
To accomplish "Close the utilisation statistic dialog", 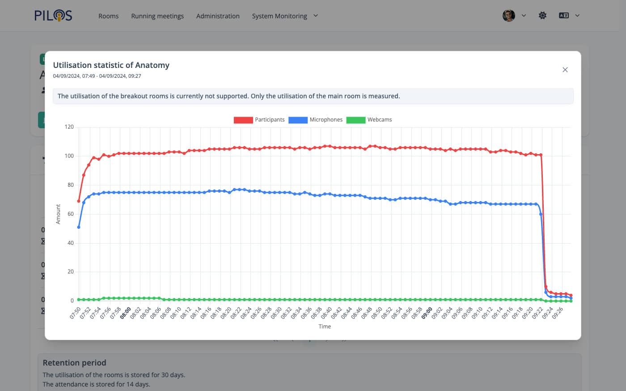I will coord(565,70).
